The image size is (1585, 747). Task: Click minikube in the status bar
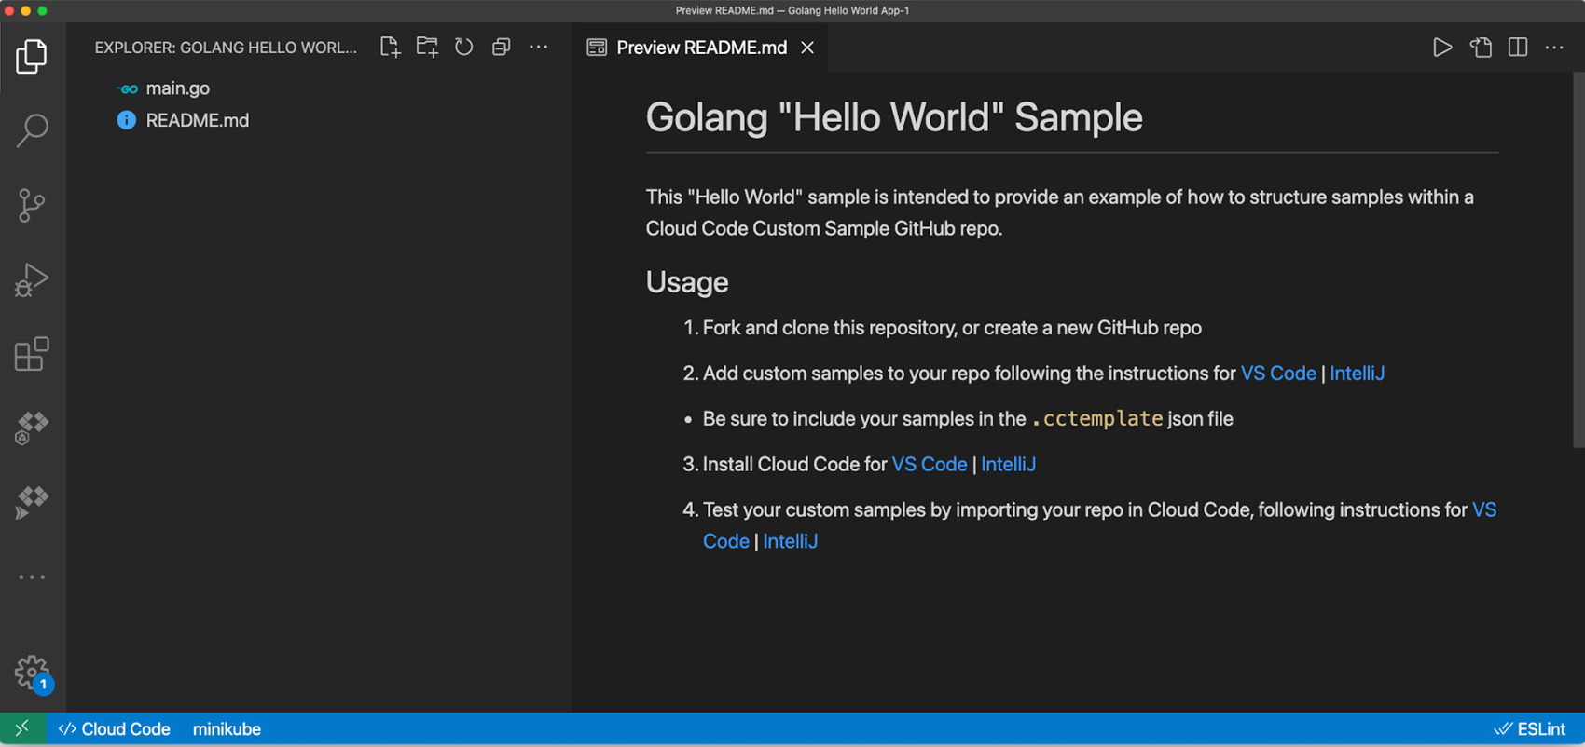point(227,729)
